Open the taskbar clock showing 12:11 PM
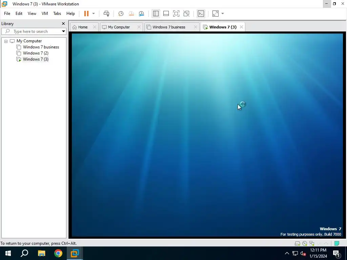Image resolution: width=347 pixels, height=260 pixels. [318, 253]
